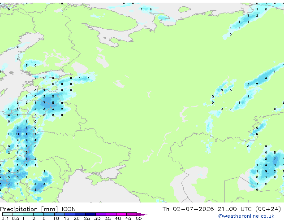Click the '15' legend label
The height and width of the screenshot is (220, 284).
66,218
